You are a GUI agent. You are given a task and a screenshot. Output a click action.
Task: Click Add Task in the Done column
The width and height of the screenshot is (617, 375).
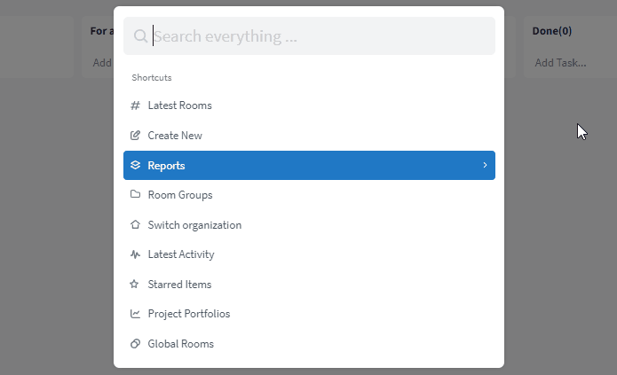[560, 63]
